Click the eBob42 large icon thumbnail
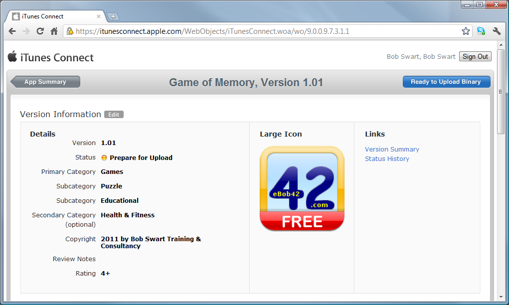Image resolution: width=509 pixels, height=305 pixels. pyautogui.click(x=302, y=188)
